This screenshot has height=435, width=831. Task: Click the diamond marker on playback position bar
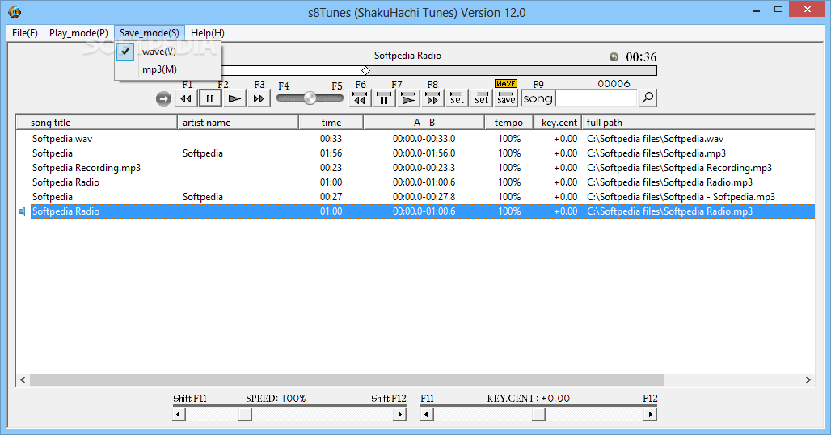[365, 70]
